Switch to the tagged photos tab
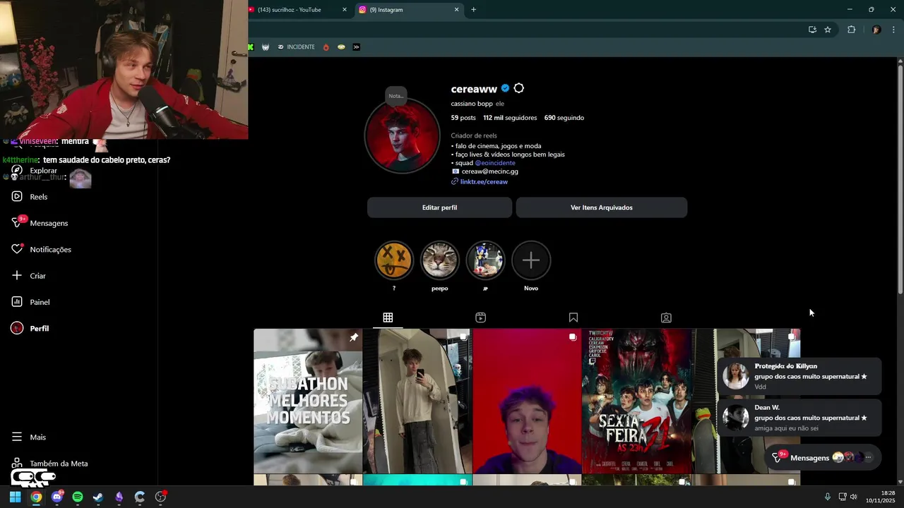The width and height of the screenshot is (904, 508). [x=666, y=317]
